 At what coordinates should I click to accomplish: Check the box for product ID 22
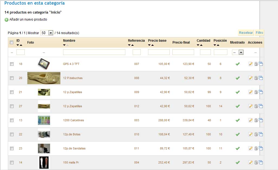12,134
